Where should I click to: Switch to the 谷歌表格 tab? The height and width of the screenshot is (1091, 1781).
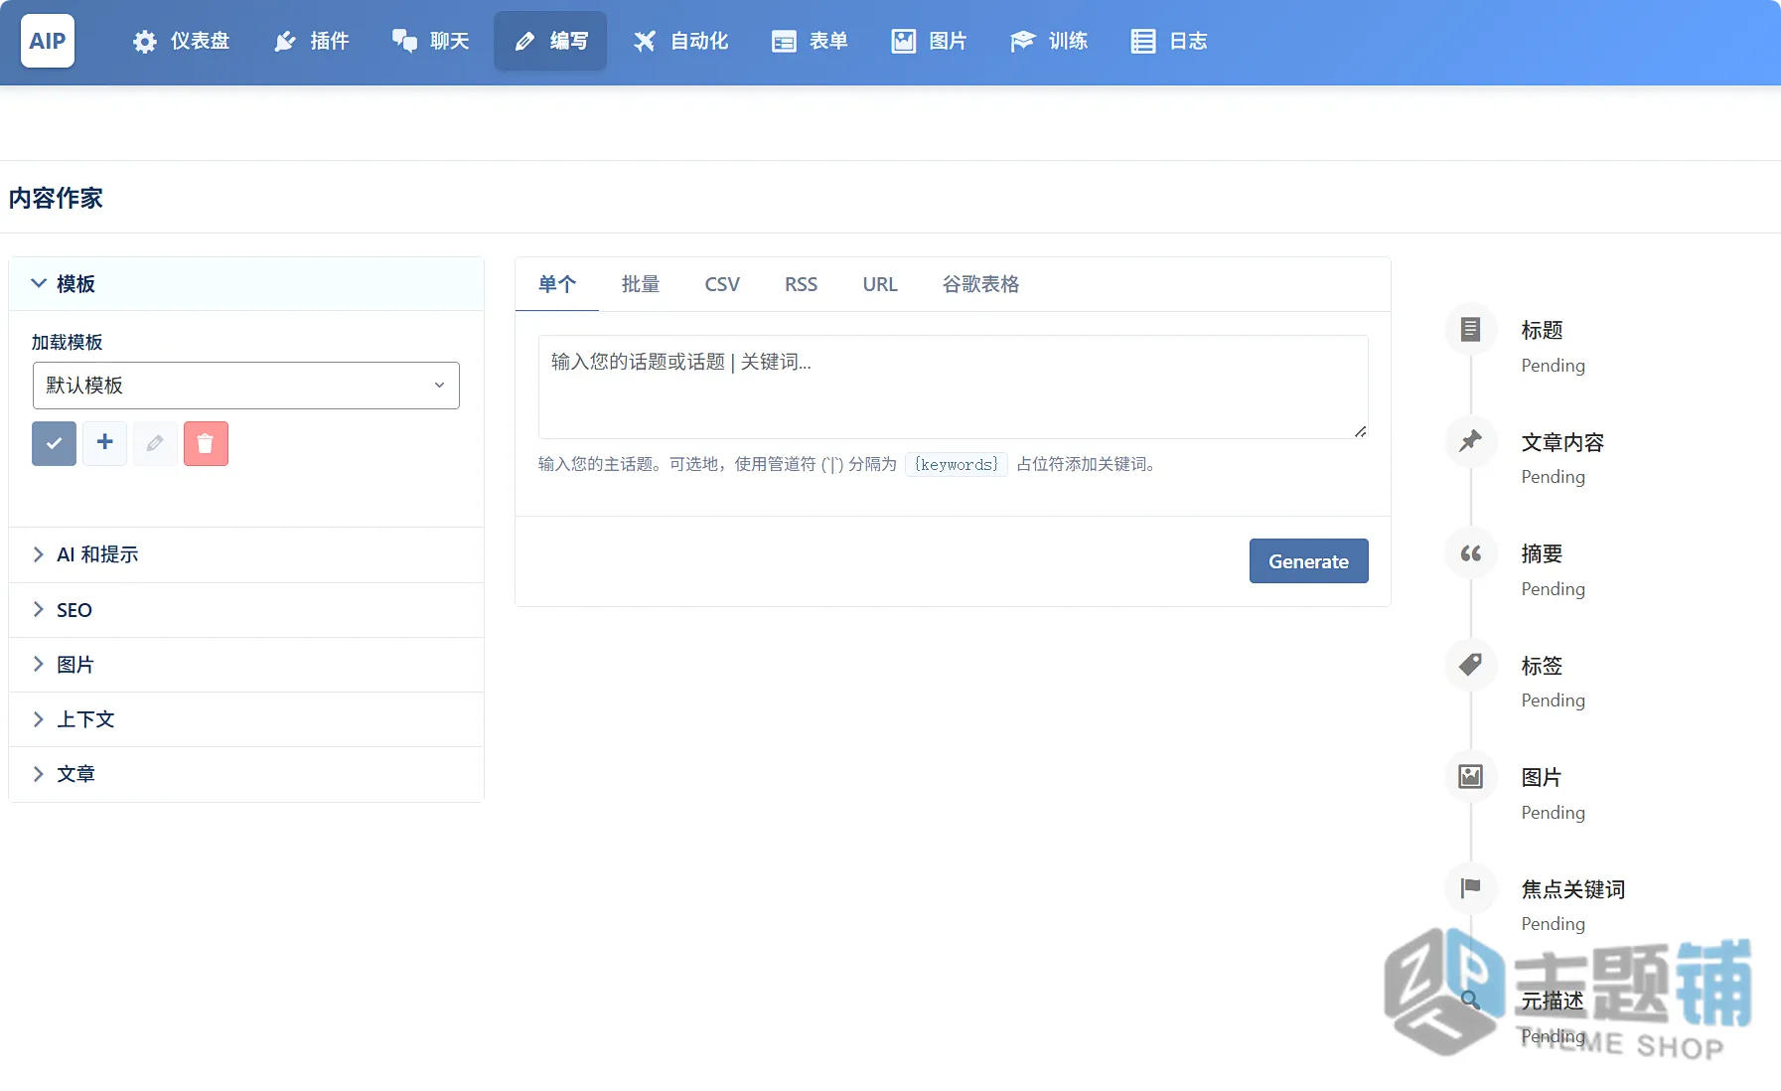(980, 284)
